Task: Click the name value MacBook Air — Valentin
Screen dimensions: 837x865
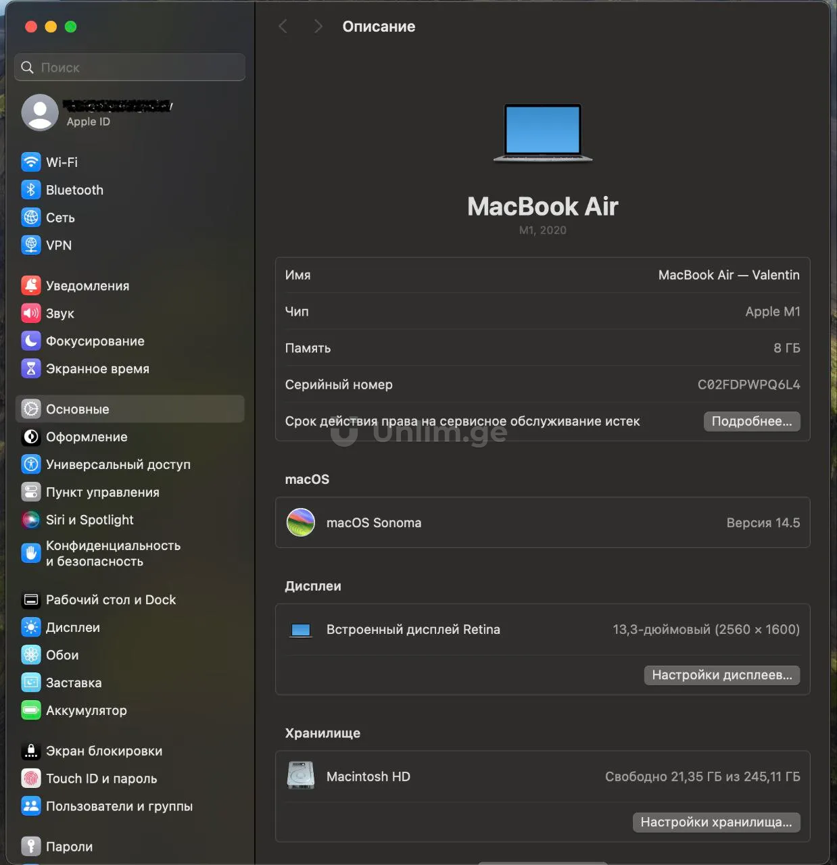Action: point(729,275)
